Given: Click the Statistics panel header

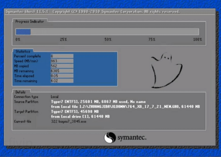Looking at the screenshot, I should 23,52.
